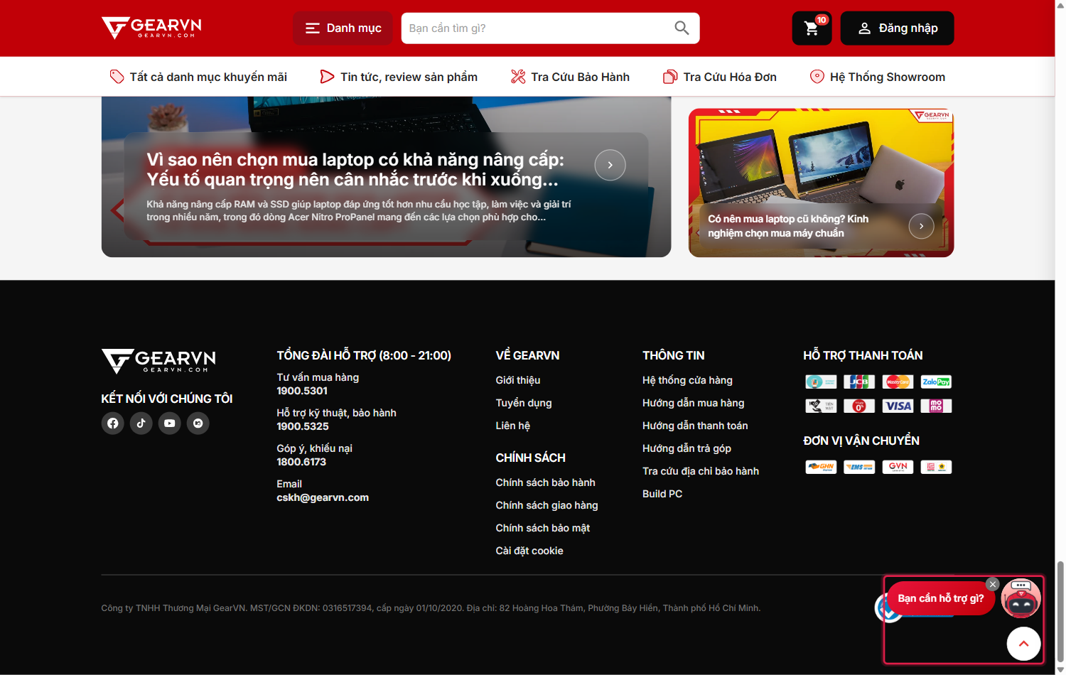Click the chatbot robot avatar
Screen dimensions: 1066x675
coord(1021,598)
